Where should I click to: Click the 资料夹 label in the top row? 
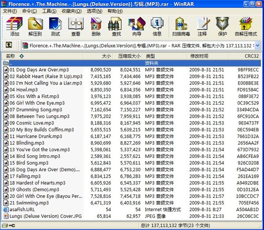tap(151, 63)
